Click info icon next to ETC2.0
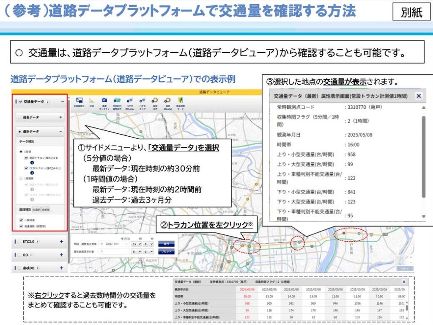 coord(38,242)
